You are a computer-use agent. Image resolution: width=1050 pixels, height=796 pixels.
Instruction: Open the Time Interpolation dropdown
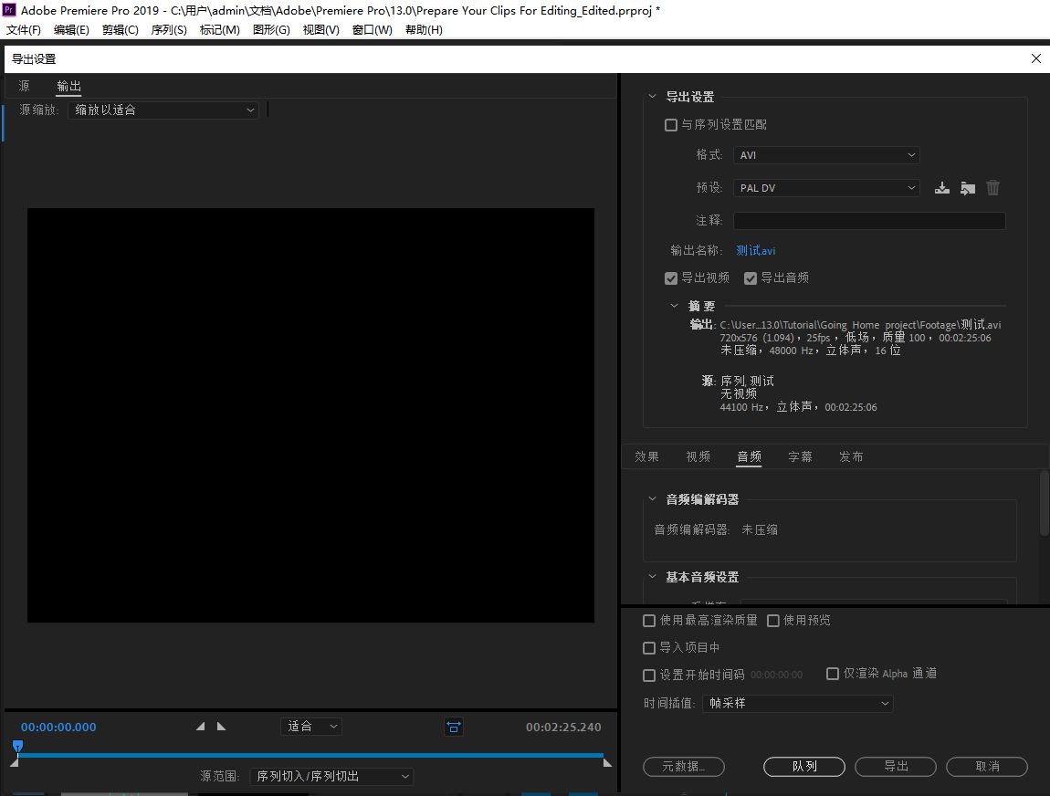click(798, 704)
